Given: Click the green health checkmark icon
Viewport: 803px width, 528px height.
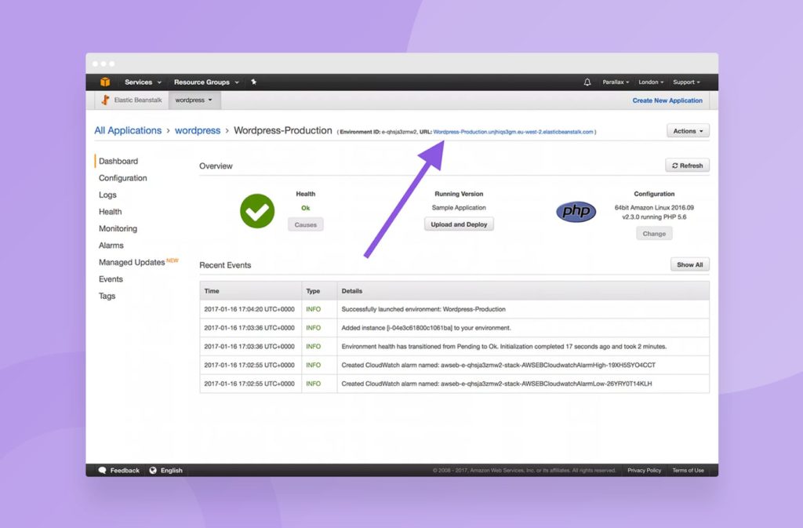Looking at the screenshot, I should tap(257, 211).
